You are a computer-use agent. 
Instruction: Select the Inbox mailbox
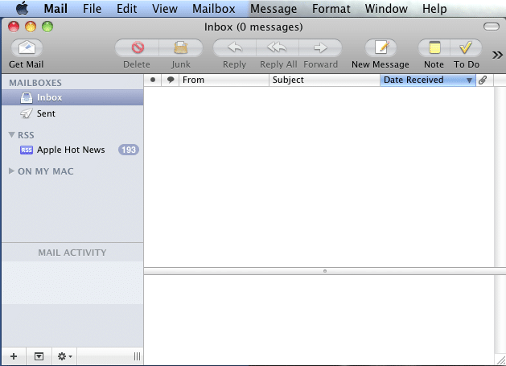[x=72, y=97]
